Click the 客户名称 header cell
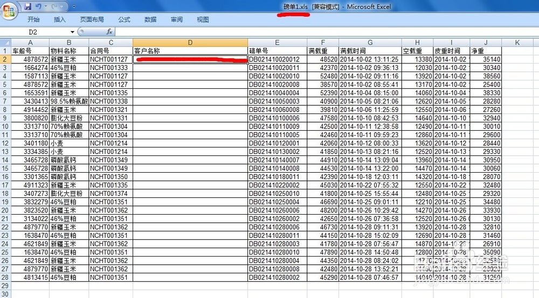 tap(190, 51)
